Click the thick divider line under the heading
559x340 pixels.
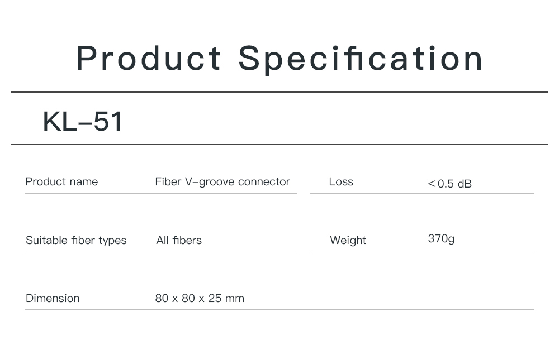[x=279, y=92]
